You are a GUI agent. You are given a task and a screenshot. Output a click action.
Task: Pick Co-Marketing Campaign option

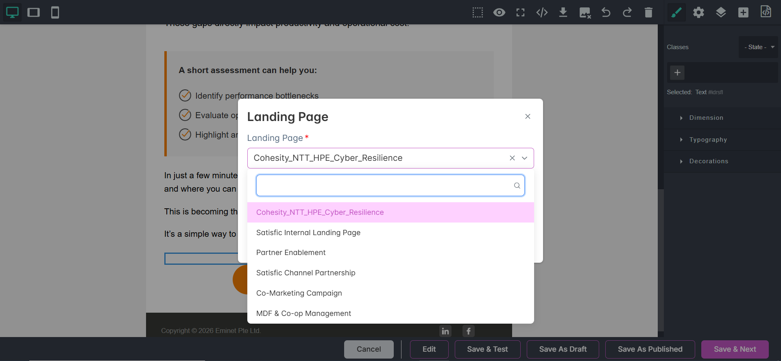(390, 293)
